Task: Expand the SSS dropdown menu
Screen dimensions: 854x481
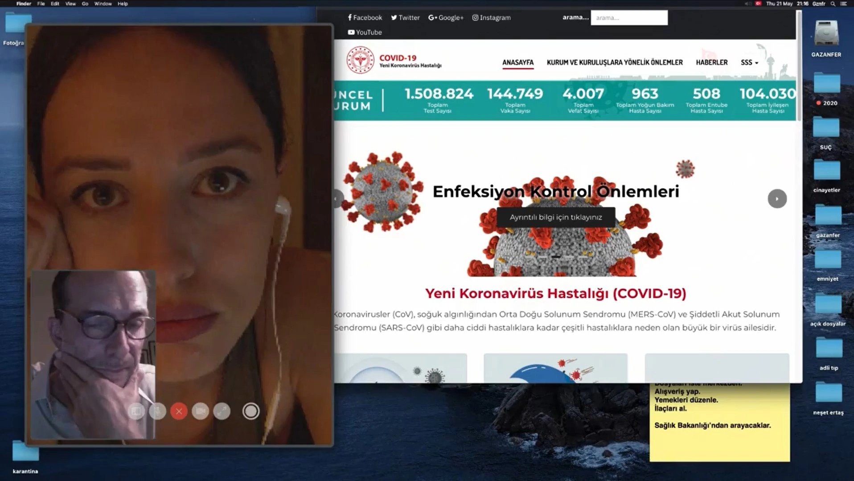Action: click(x=749, y=62)
